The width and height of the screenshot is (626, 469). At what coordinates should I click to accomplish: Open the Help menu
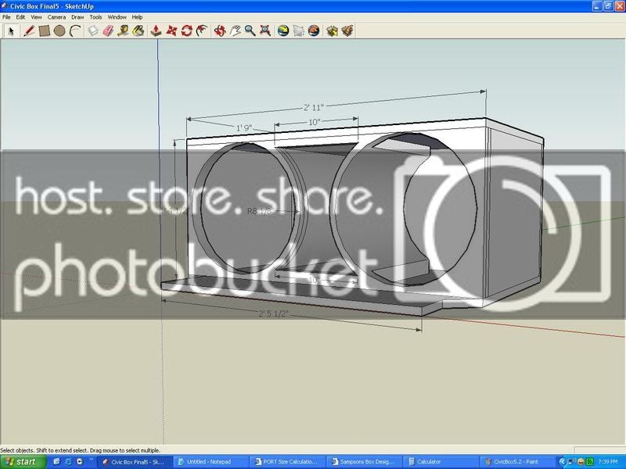(137, 17)
